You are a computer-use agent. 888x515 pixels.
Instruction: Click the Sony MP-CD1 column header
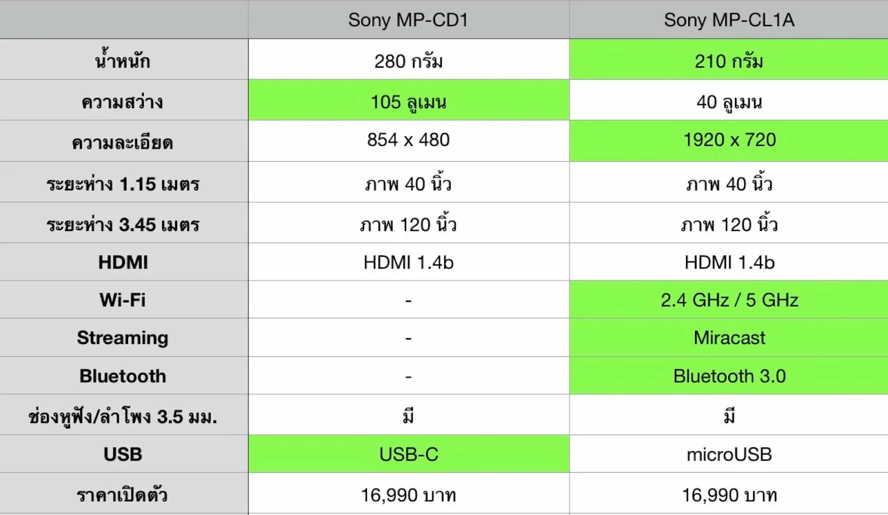[x=408, y=20]
